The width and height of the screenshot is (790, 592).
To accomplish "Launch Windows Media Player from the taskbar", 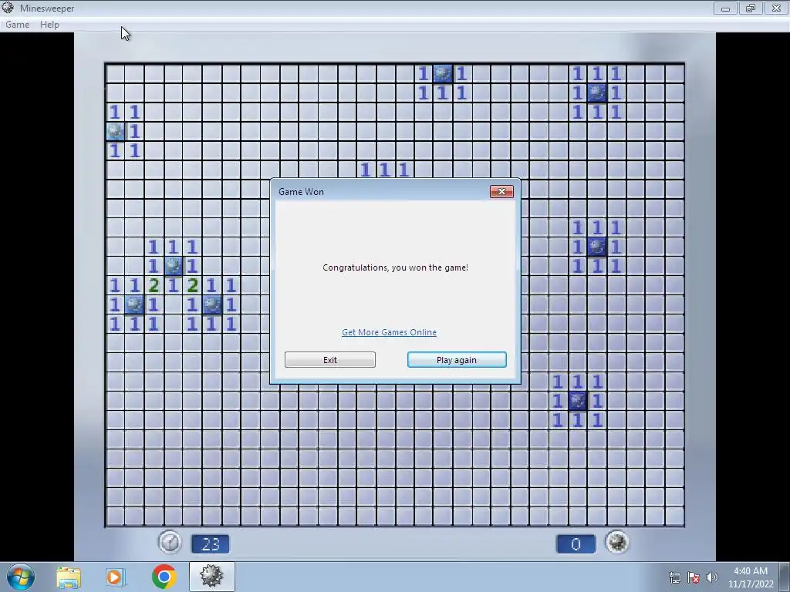I will [114, 577].
